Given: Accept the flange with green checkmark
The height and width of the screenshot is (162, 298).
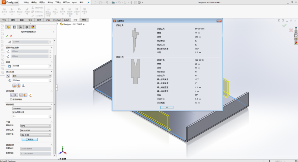Looking at the screenshot, I should 7,36.
